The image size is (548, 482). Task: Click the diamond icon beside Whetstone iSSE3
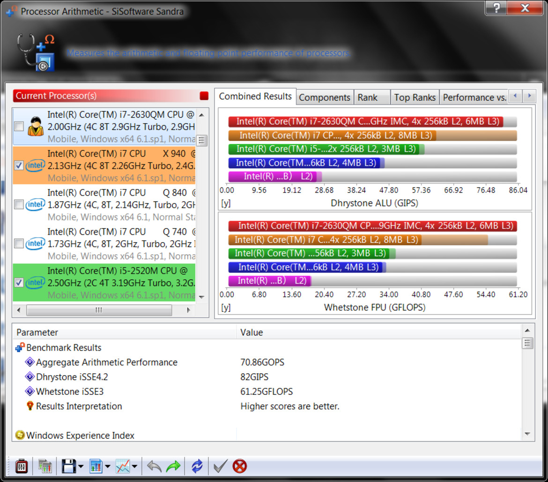coord(30,392)
